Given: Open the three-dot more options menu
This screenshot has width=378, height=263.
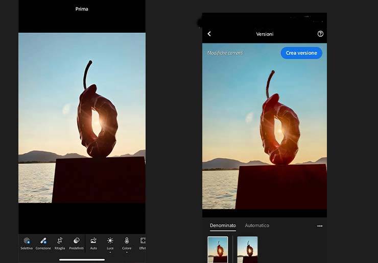Looking at the screenshot, I should click(x=320, y=226).
